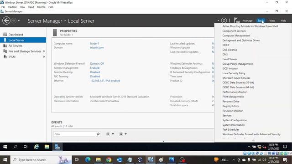This screenshot has height=164, width=292.
Task: Select Disk Cleanup in Tools menu
Action: click(x=229, y=50)
